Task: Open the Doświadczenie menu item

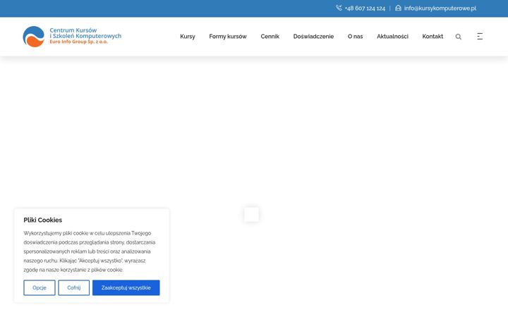Action: pos(313,37)
